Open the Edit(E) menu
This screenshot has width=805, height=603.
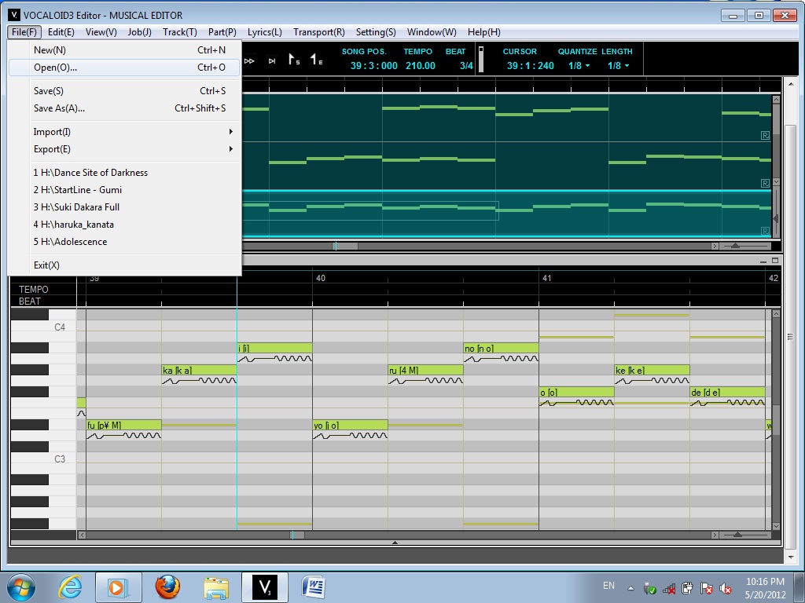click(x=61, y=31)
